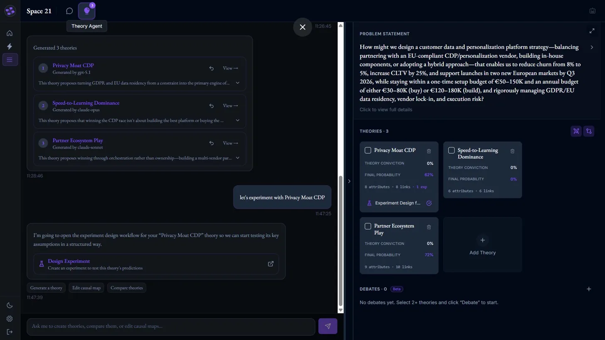The image size is (605, 340).
Task: Expand the Privacy Moat CDP description chevron
Action: click(238, 83)
